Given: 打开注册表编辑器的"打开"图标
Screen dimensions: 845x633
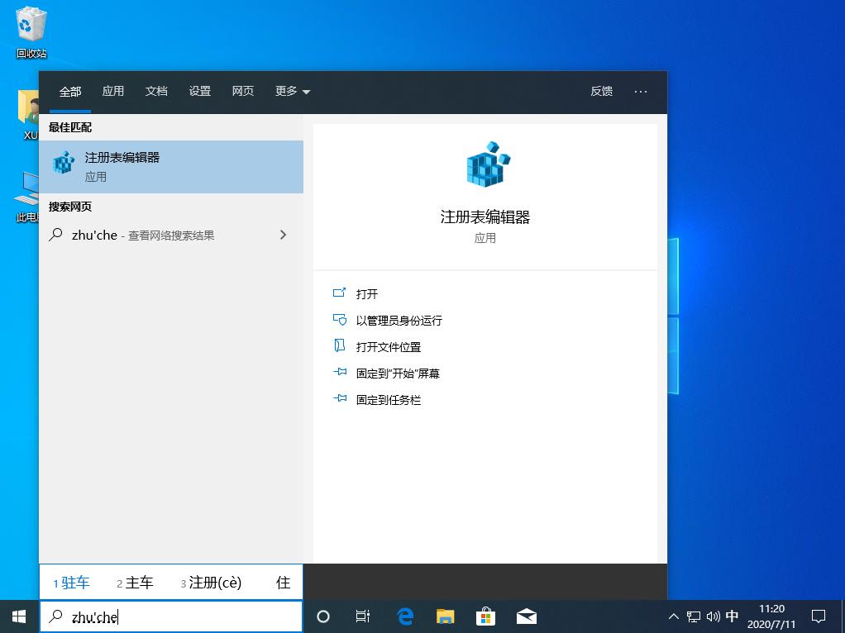Looking at the screenshot, I should pyautogui.click(x=340, y=293).
